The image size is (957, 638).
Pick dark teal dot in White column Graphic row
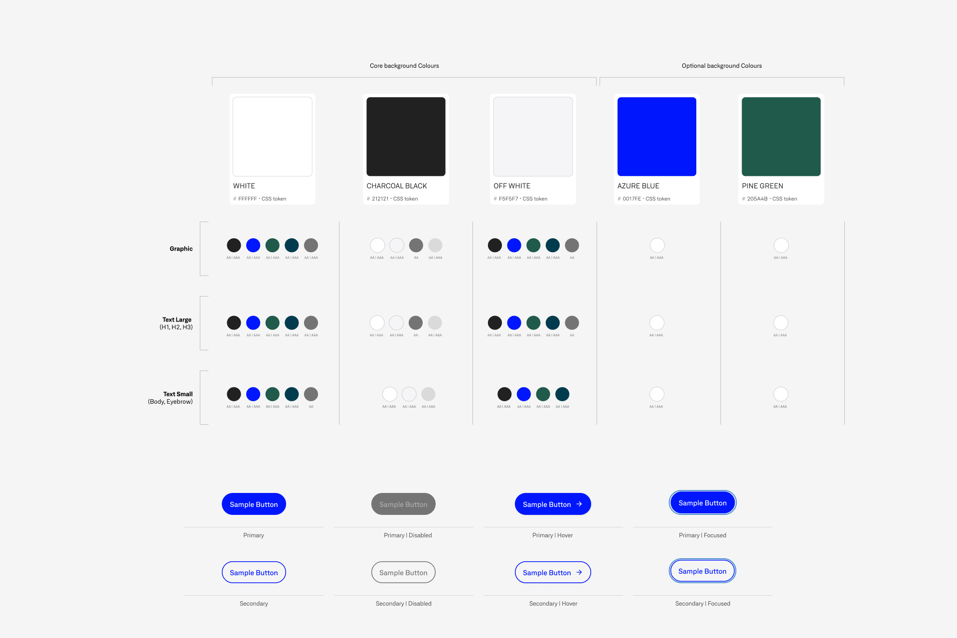[x=292, y=245]
